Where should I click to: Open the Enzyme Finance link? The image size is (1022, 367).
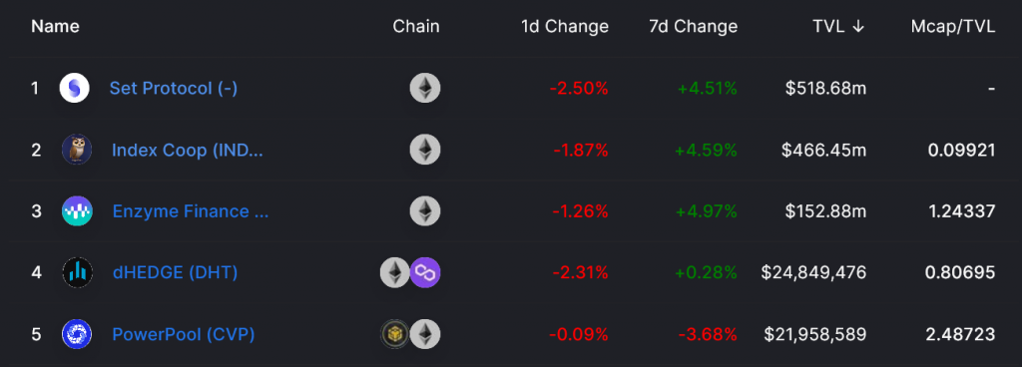tap(191, 211)
